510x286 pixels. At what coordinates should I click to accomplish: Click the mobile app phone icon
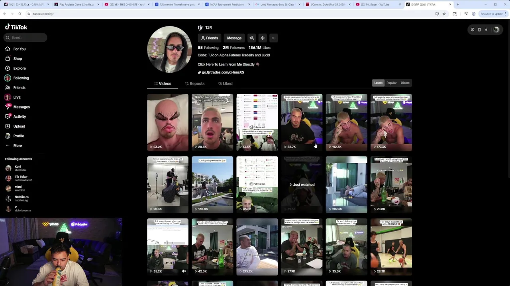tap(479, 30)
